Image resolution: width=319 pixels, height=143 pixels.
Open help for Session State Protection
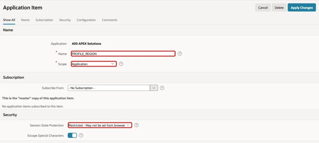pos(136,125)
